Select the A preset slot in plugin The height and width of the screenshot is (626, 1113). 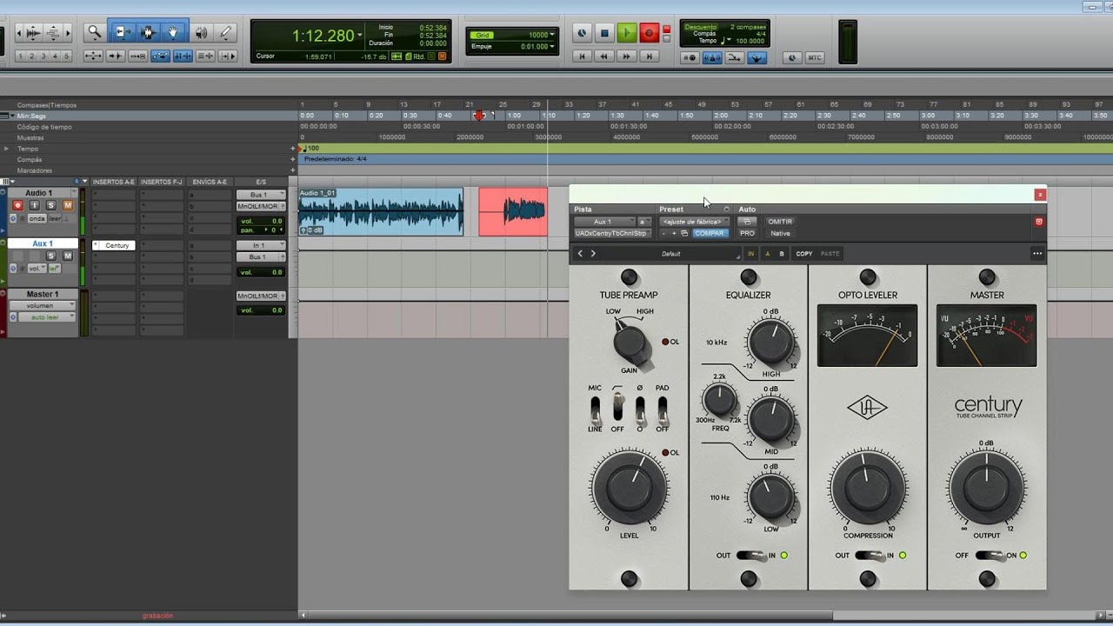pos(768,254)
